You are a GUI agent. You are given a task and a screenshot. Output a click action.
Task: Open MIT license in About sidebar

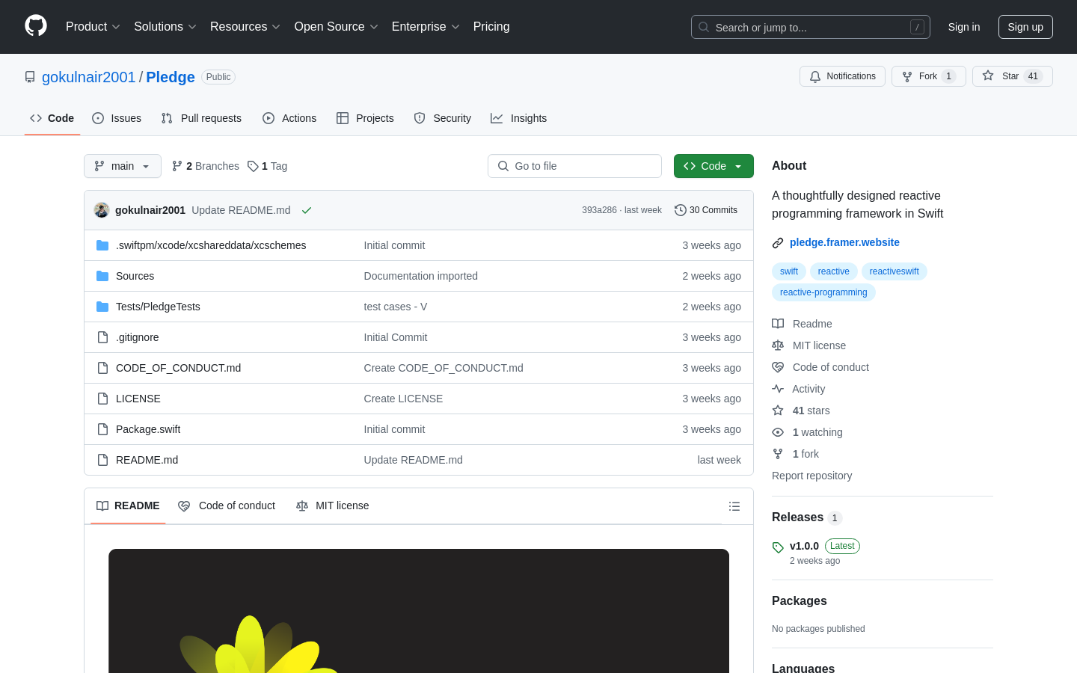click(809, 345)
